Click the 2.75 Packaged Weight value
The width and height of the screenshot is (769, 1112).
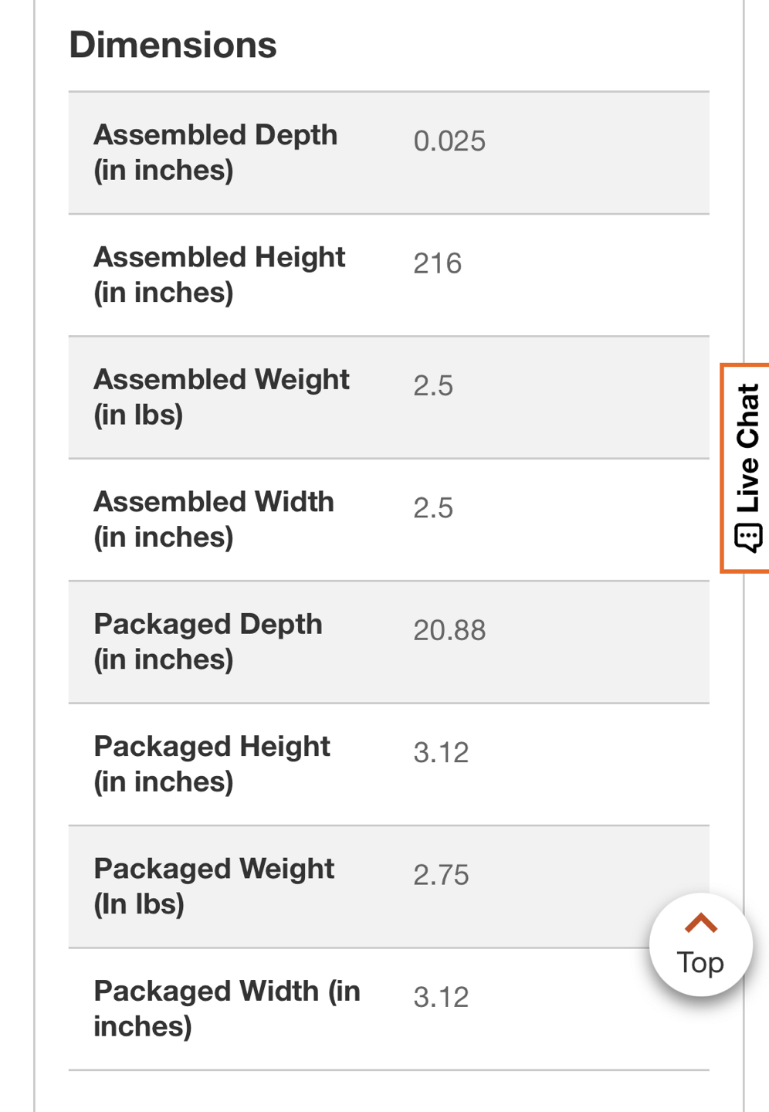click(441, 875)
